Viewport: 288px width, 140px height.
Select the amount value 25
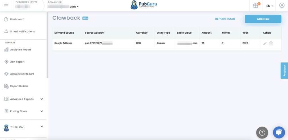tap(203, 43)
